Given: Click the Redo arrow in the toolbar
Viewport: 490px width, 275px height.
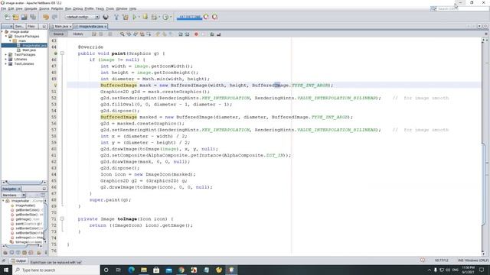Looking at the screenshot, I should (54, 17).
